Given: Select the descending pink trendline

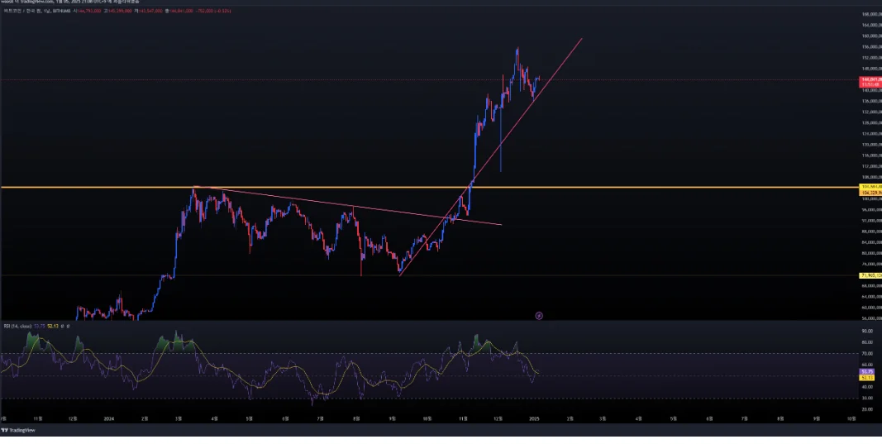Looking at the screenshot, I should click(x=349, y=206).
